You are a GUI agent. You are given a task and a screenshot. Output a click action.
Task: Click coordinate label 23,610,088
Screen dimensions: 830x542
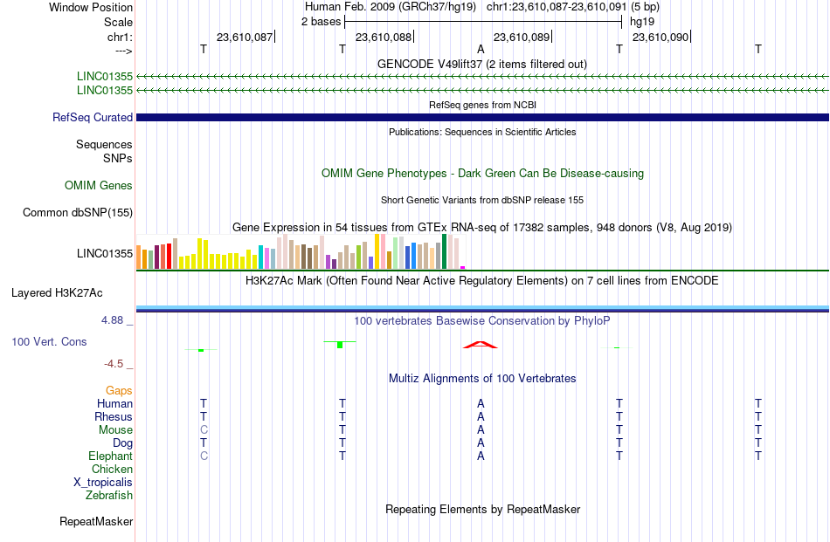tap(384, 37)
